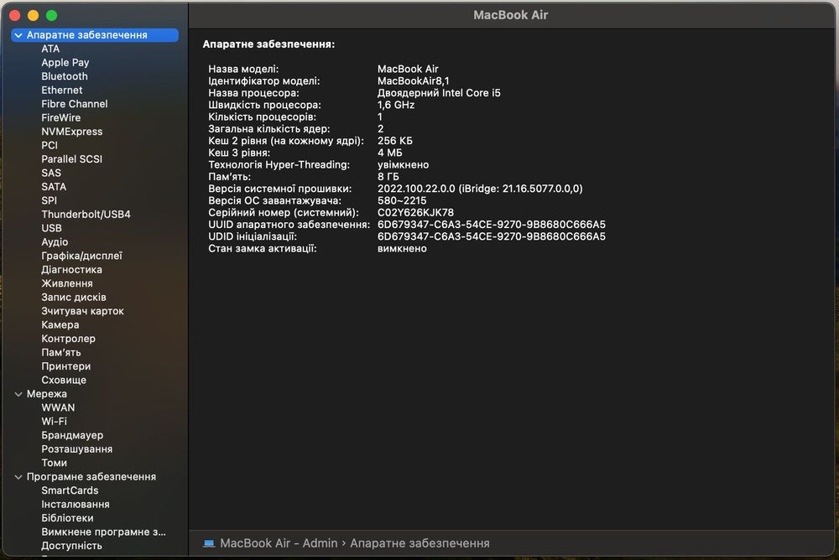Image resolution: width=839 pixels, height=560 pixels.
Task: Open the Живлення sidebar item
Action: (67, 283)
